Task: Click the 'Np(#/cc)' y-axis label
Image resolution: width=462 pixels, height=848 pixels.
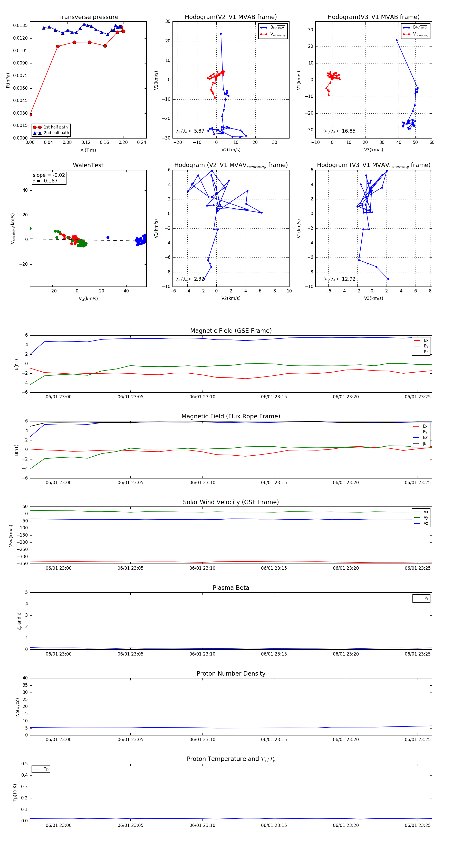Action: 17,707
